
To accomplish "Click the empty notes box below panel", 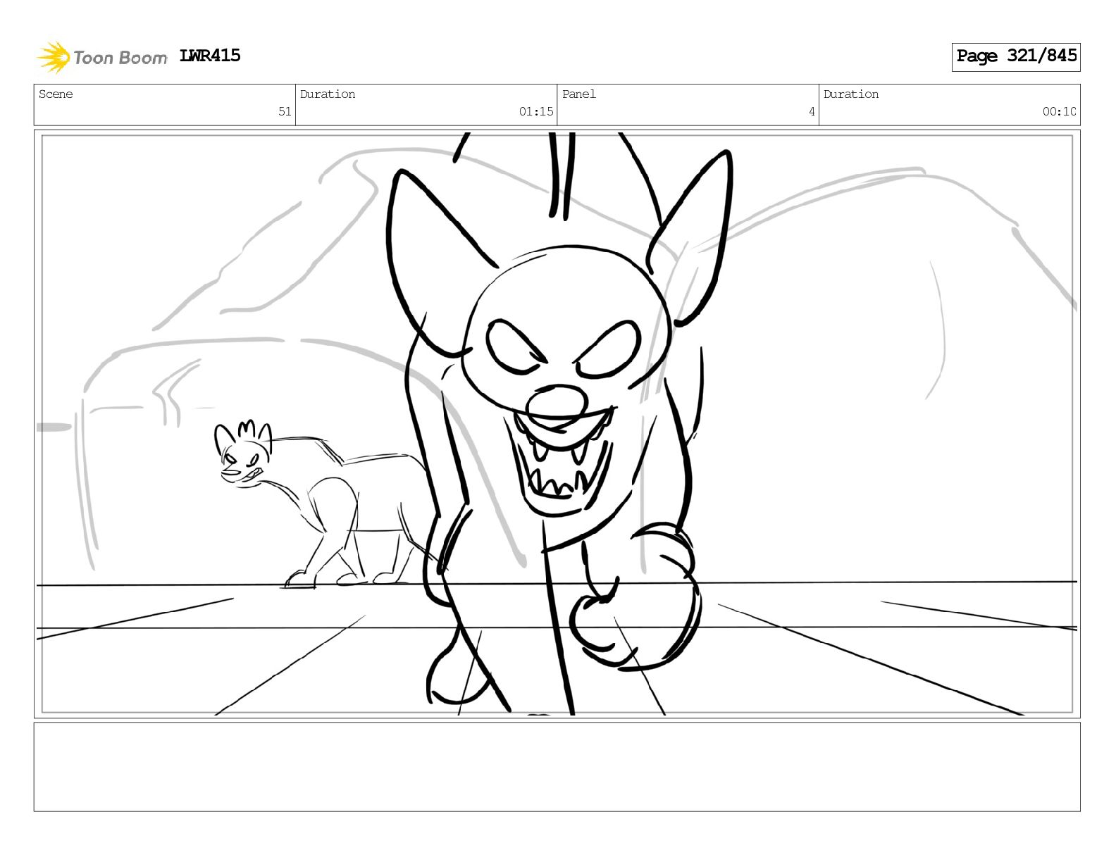I will pyautogui.click(x=557, y=767).
